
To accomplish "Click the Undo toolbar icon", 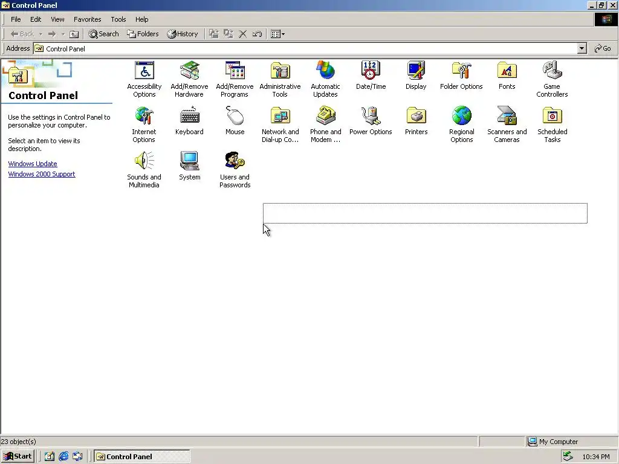I will point(257,34).
